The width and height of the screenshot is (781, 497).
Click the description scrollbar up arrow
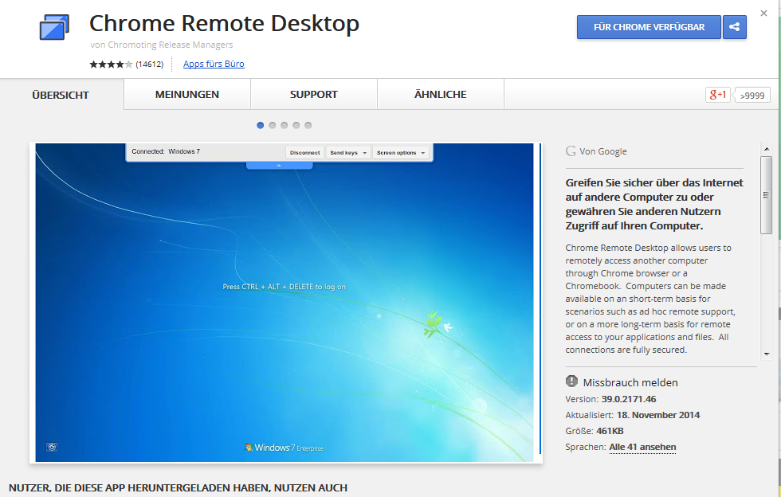coord(766,148)
